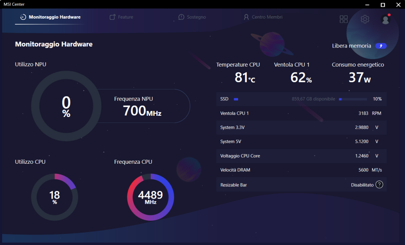
Task: Click the Velocità DRAM row
Action: pos(301,170)
